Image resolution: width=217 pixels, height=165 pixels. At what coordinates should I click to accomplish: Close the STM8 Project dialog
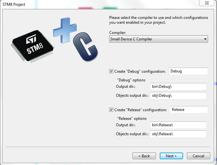(x=207, y=3)
